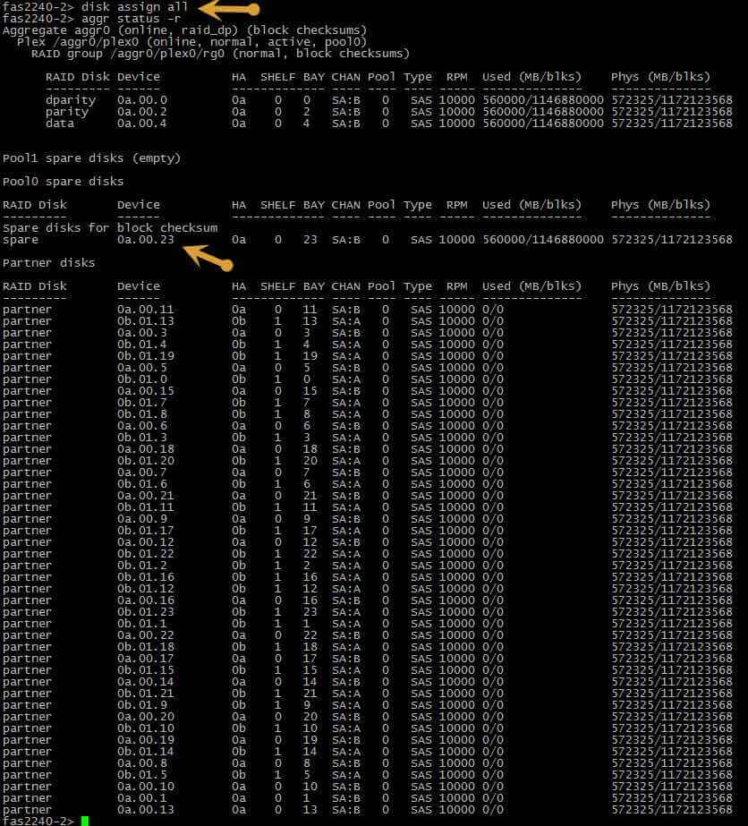Click partner device "0b.01.17"
Image resolution: width=748 pixels, height=826 pixels.
click(x=145, y=531)
